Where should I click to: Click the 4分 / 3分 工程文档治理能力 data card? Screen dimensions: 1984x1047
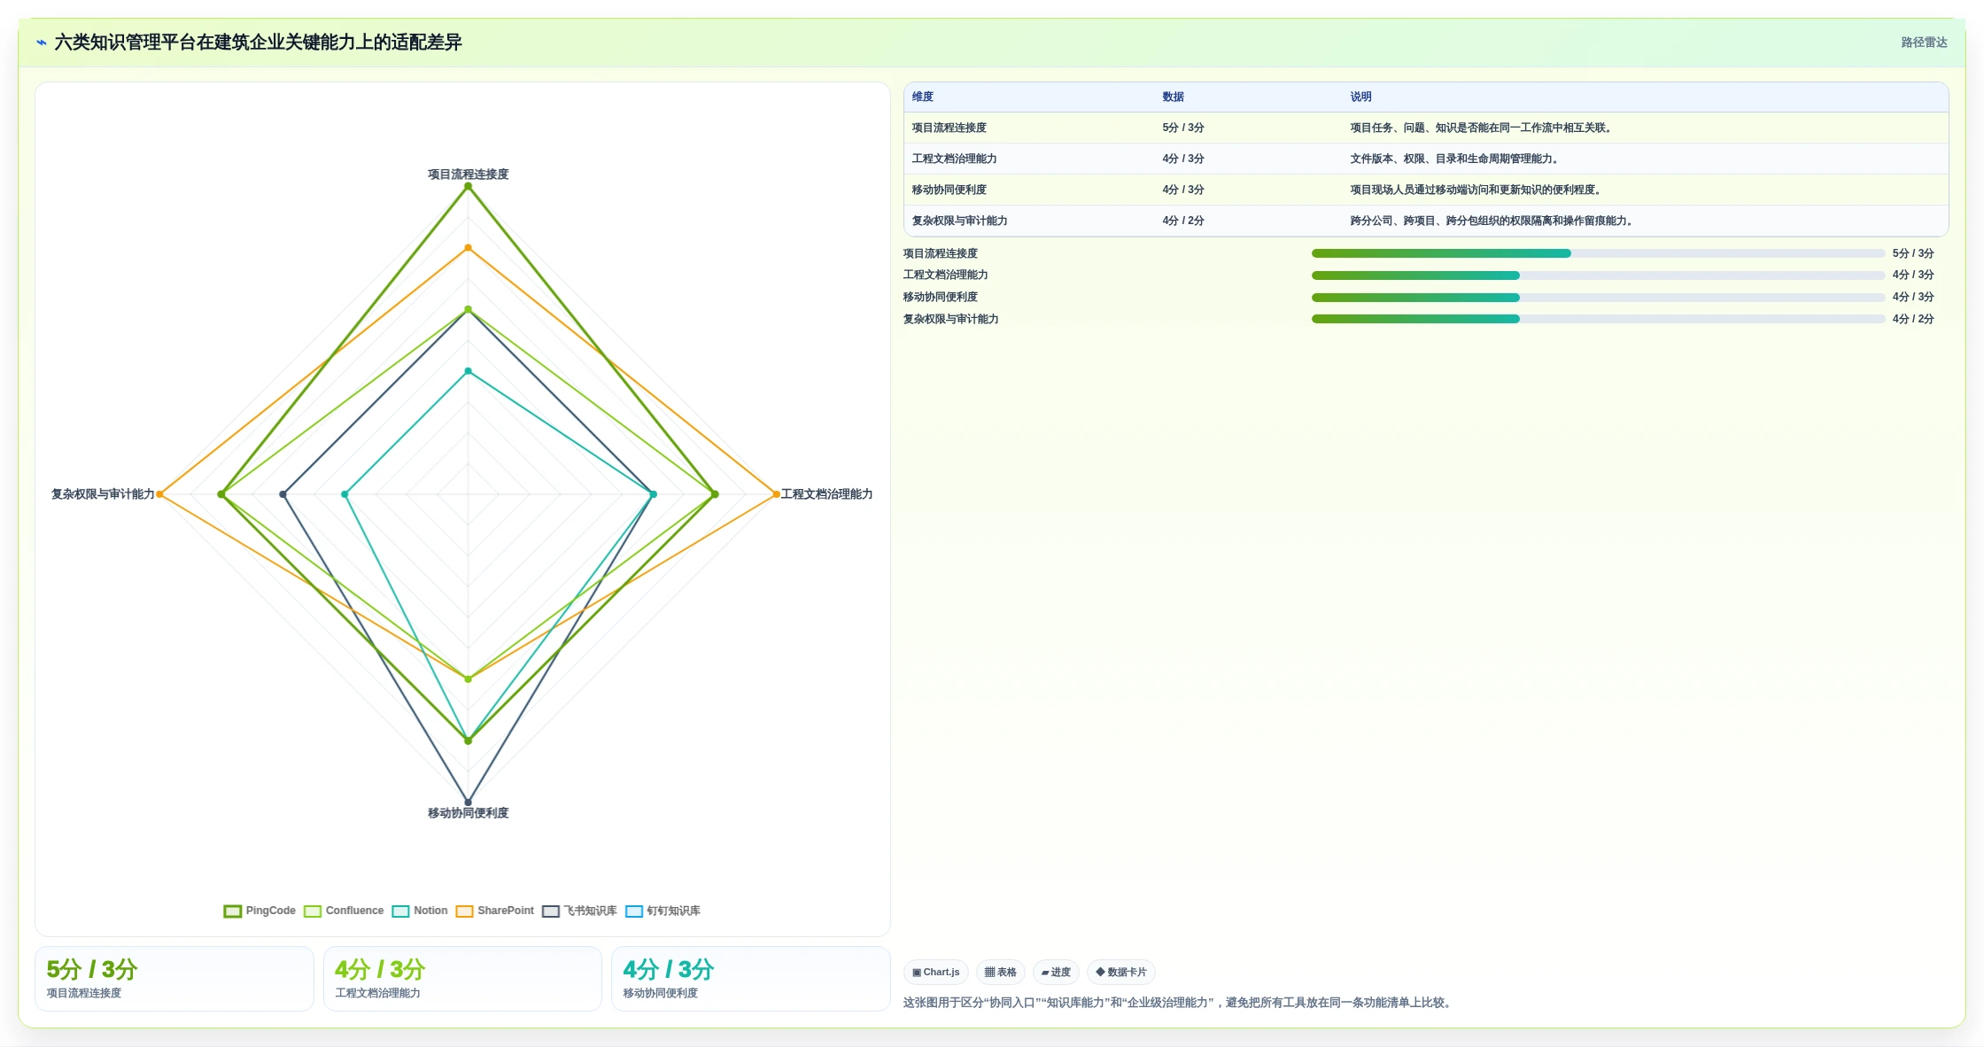[x=462, y=979]
